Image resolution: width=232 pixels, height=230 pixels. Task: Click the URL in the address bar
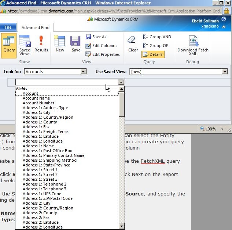(x=114, y=11)
